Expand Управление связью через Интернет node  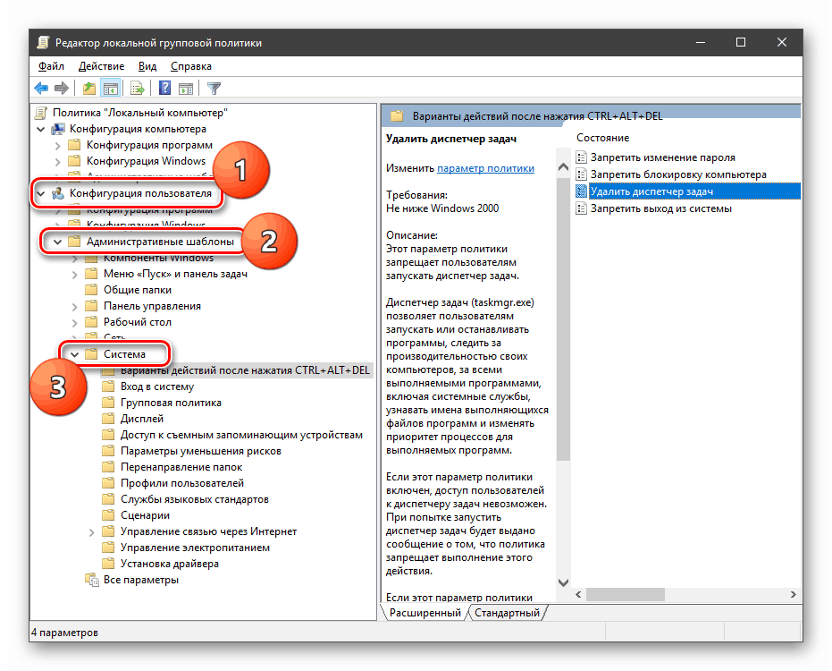pos(92,531)
